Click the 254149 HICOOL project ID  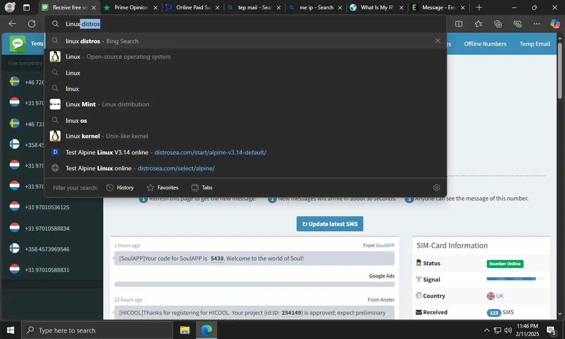click(x=291, y=313)
